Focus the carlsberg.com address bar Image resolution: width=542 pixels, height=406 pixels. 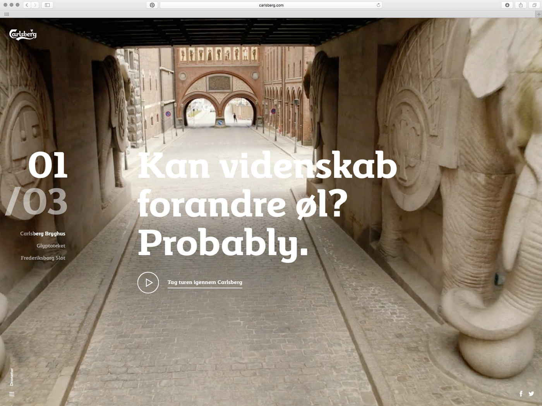pos(271,5)
